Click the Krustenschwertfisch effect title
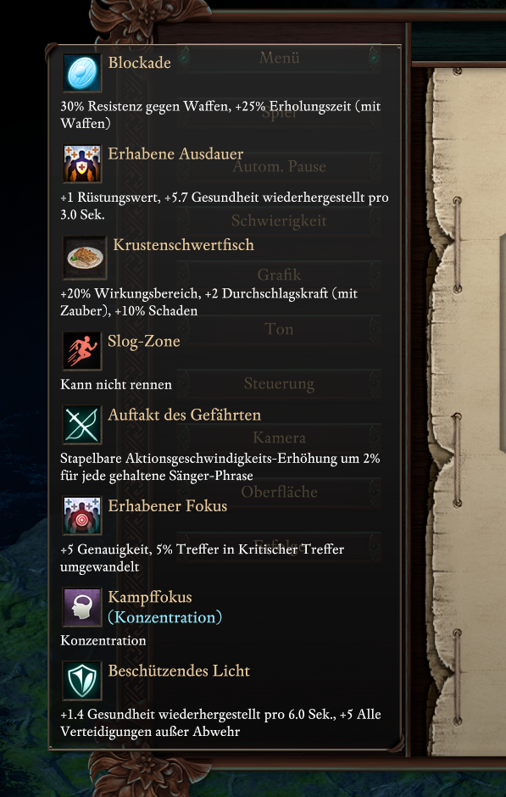Image resolution: width=506 pixels, height=797 pixels. (x=183, y=244)
